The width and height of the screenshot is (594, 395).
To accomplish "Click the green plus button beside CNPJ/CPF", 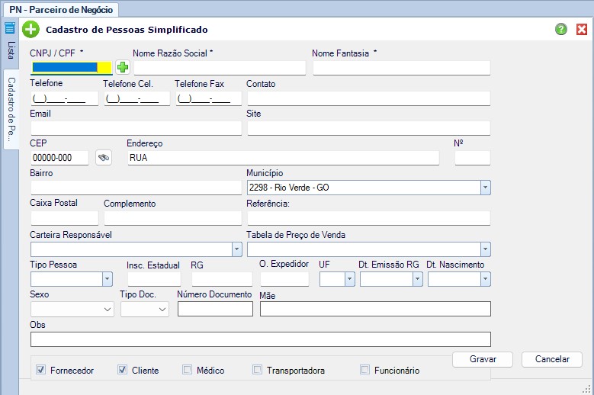I will [x=122, y=68].
